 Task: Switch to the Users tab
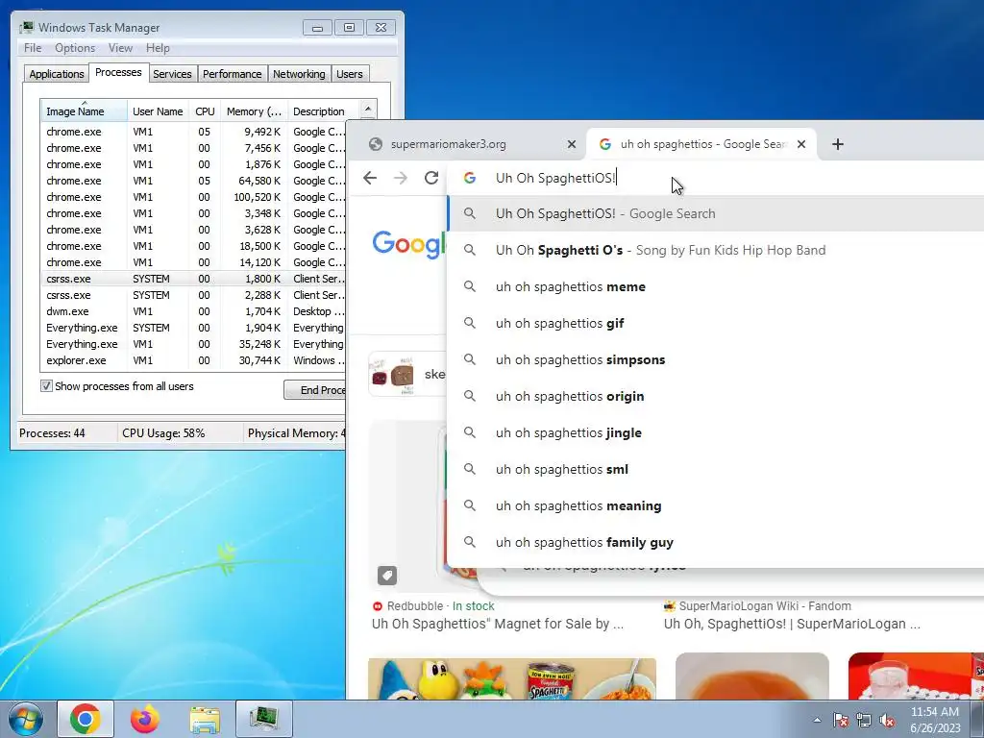350,74
